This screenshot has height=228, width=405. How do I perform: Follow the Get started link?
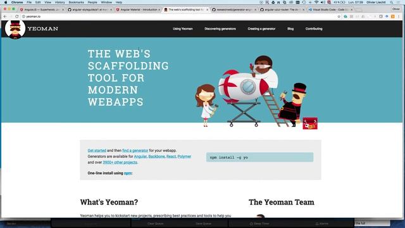97,151
